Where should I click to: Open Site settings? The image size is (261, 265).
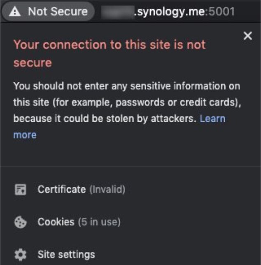point(66,254)
